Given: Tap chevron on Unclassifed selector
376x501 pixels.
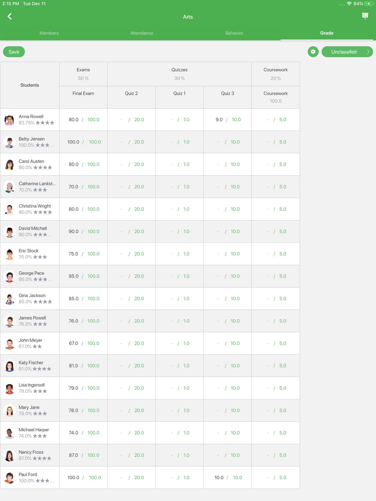Looking at the screenshot, I should (368, 52).
